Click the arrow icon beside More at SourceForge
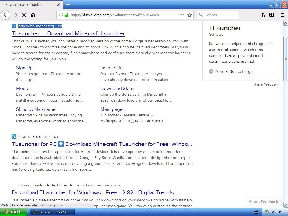This screenshot has height=216, width=288. point(211,71)
